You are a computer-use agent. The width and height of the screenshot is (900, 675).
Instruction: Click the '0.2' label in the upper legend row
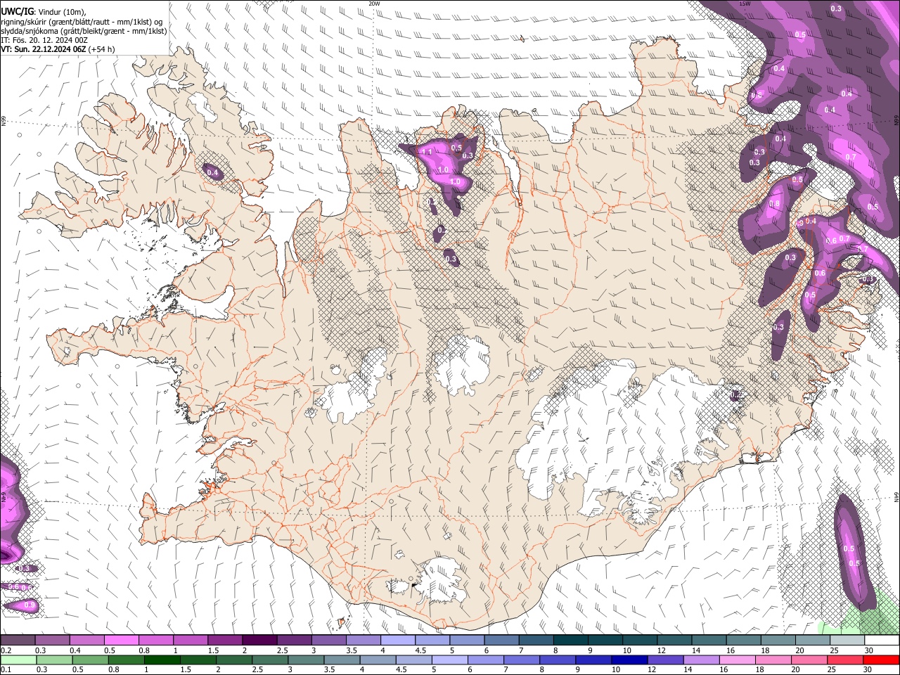click(6, 650)
